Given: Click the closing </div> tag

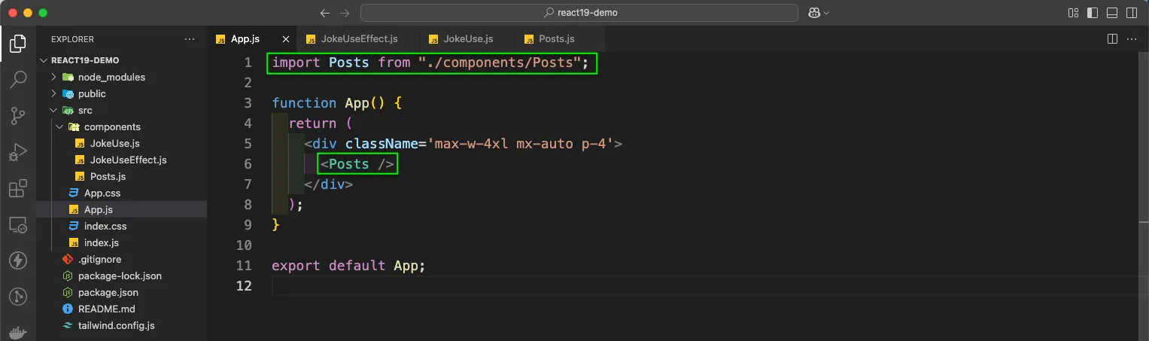Looking at the screenshot, I should tap(328, 184).
